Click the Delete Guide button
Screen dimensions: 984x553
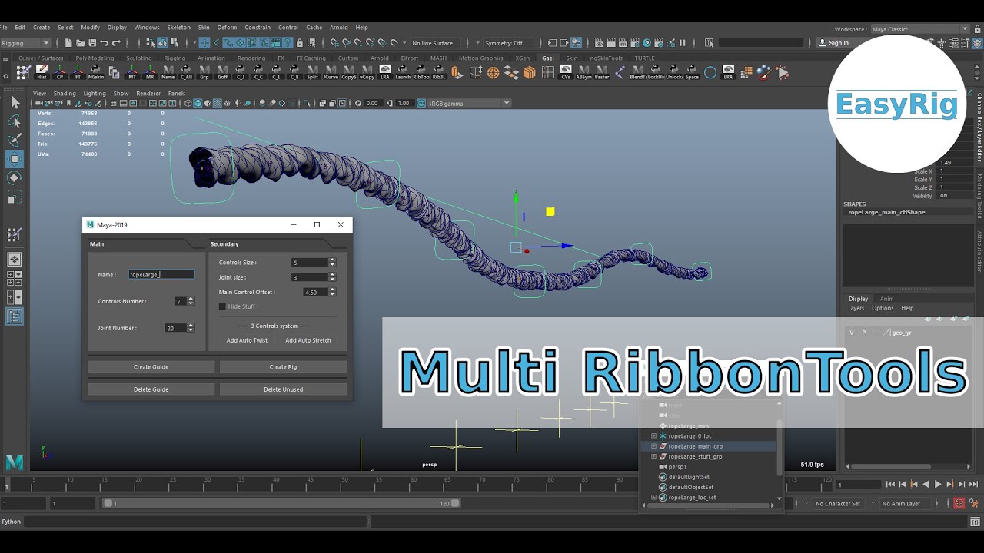[x=151, y=389]
